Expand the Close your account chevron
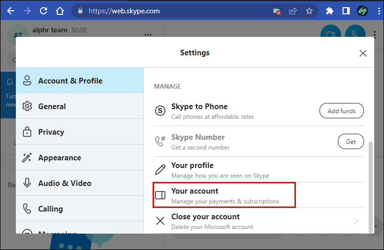Screen dimensions: 384x250 pyautogui.click(x=356, y=221)
